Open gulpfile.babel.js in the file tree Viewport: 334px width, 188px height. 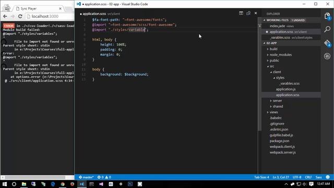tap(281, 135)
